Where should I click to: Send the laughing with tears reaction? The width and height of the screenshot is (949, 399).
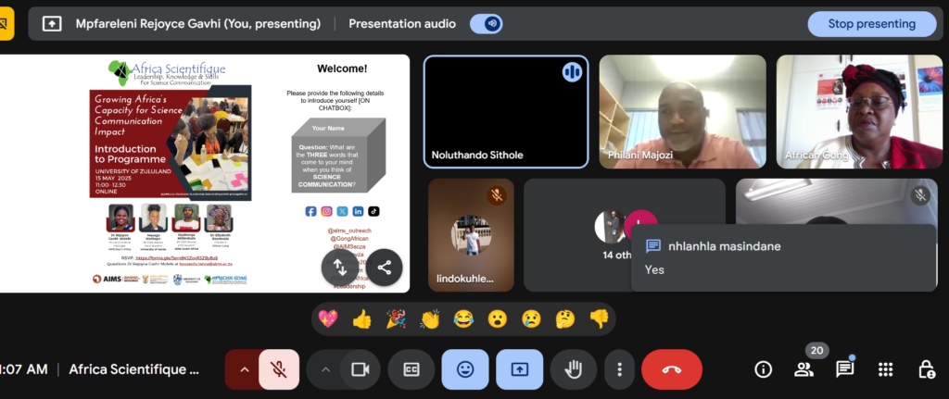(463, 318)
